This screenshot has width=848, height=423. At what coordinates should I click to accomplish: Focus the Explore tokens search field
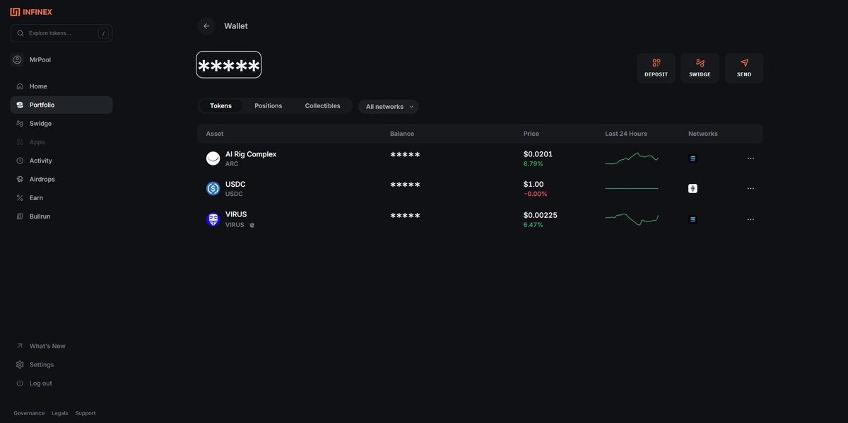click(61, 33)
